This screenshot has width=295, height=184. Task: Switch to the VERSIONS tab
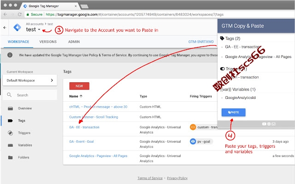[48, 42]
